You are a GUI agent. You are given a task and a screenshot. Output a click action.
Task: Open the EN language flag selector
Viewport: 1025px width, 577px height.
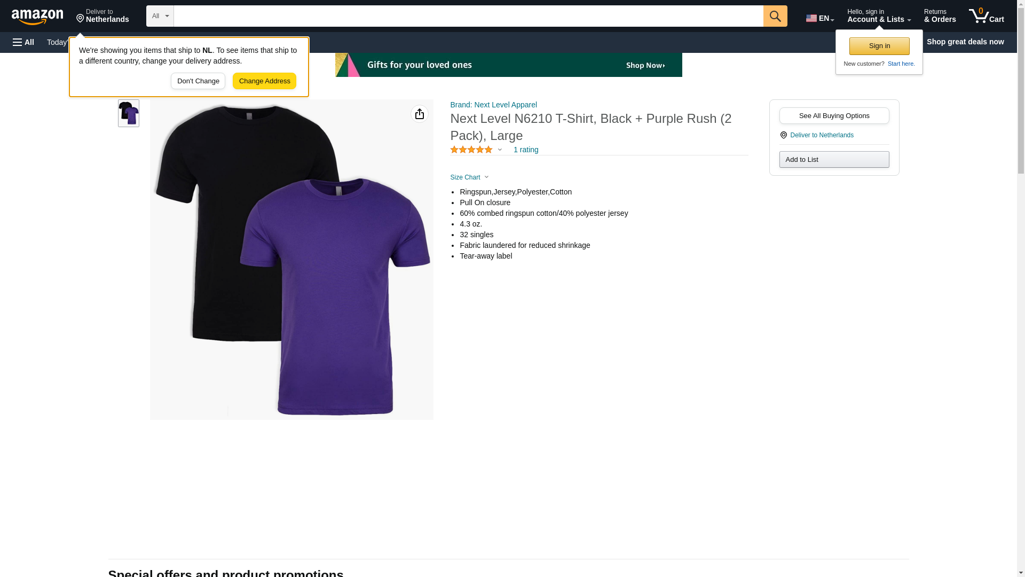[819, 18]
